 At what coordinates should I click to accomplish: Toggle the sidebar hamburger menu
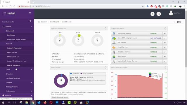click(x=30, y=13)
